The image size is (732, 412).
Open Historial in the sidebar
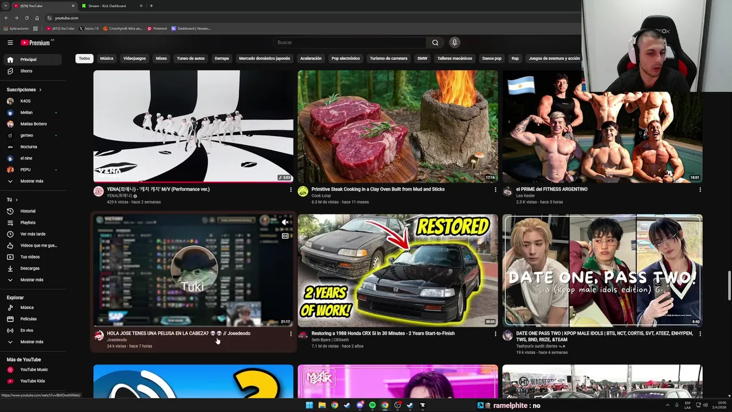[x=32, y=211]
